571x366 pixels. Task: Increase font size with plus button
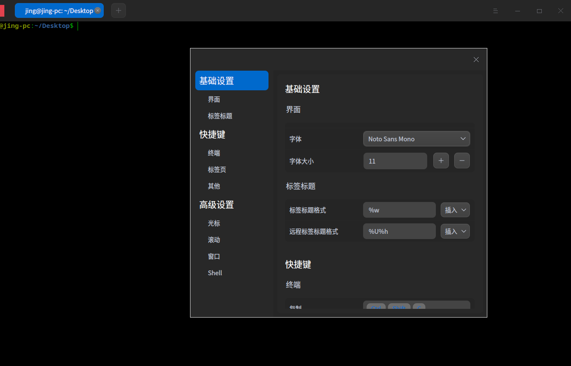point(441,161)
